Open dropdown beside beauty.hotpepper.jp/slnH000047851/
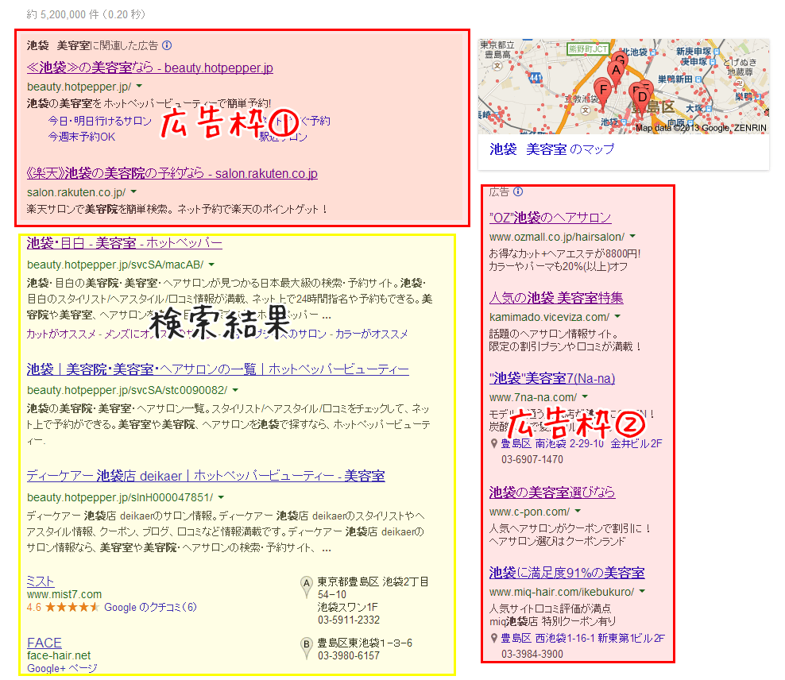This screenshot has width=785, height=680. click(x=222, y=496)
